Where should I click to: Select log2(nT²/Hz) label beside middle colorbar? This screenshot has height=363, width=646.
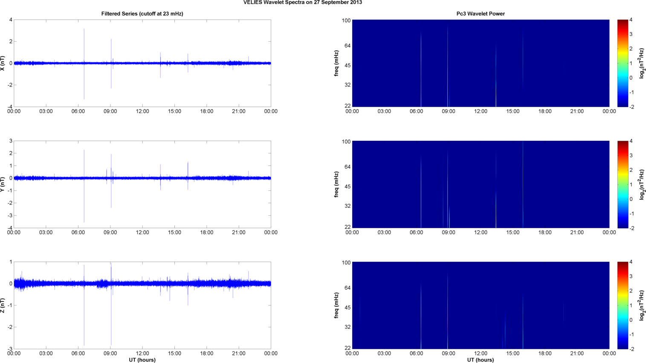[x=642, y=184]
